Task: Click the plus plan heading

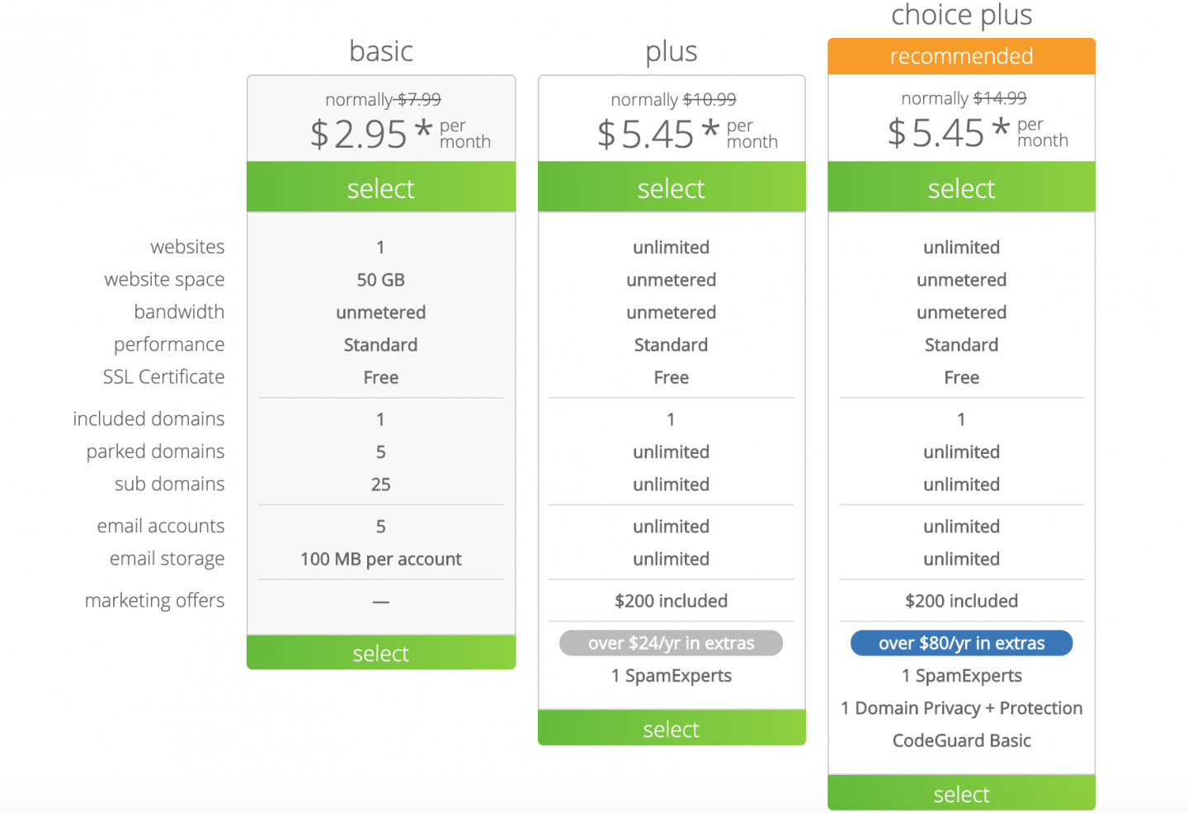Action: (671, 51)
